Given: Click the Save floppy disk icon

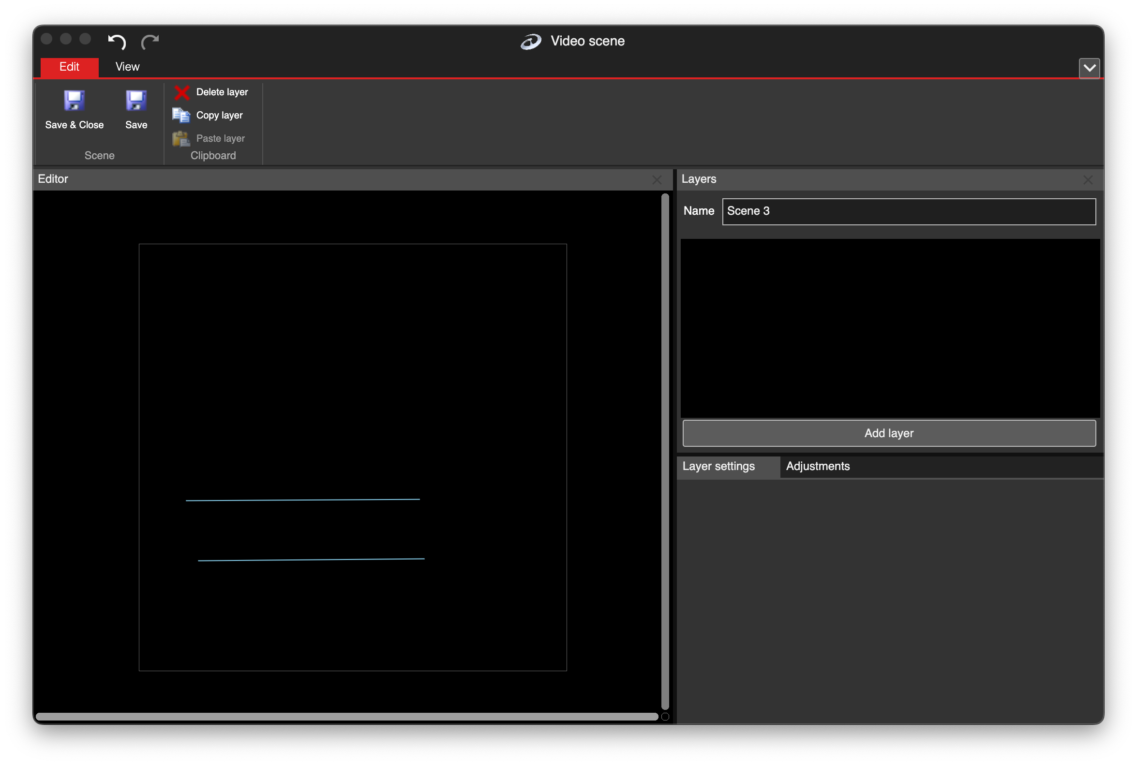Looking at the screenshot, I should [136, 101].
